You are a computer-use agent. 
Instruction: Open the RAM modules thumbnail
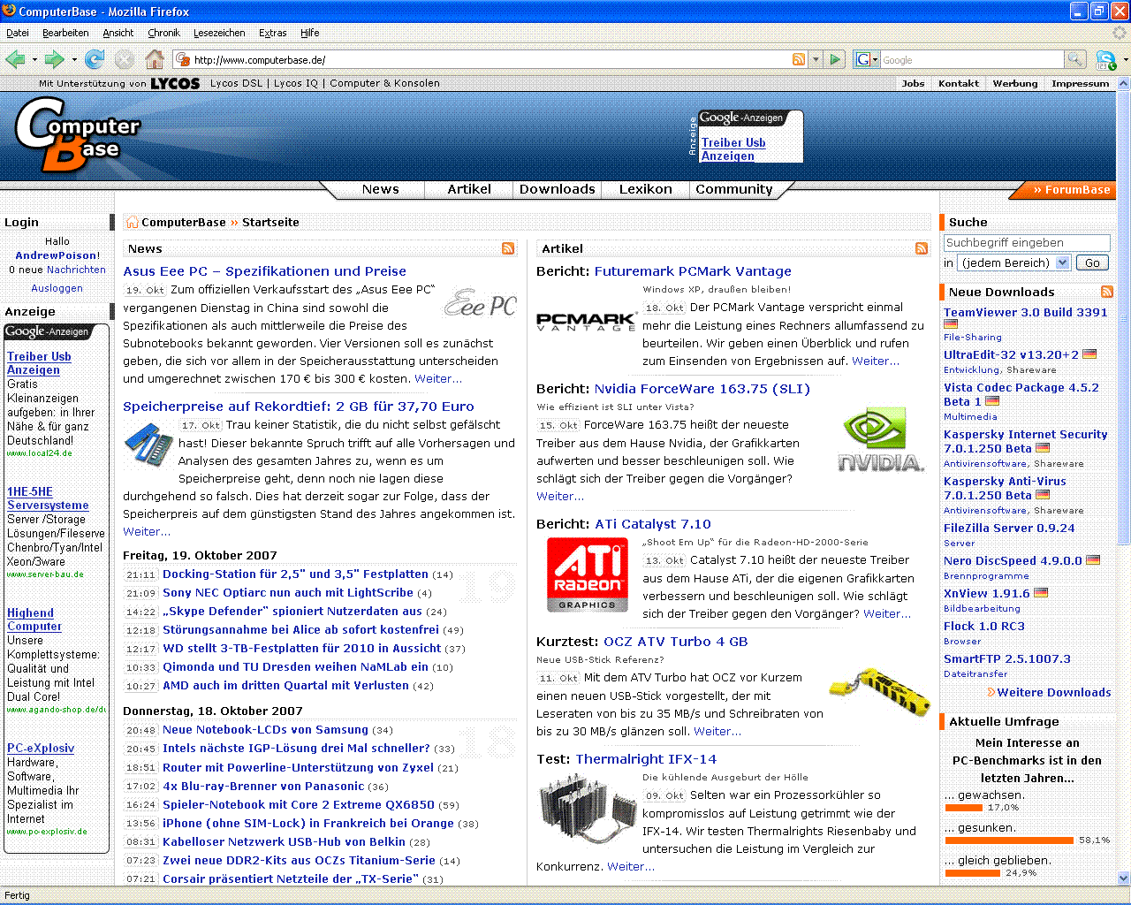pyautogui.click(x=148, y=444)
